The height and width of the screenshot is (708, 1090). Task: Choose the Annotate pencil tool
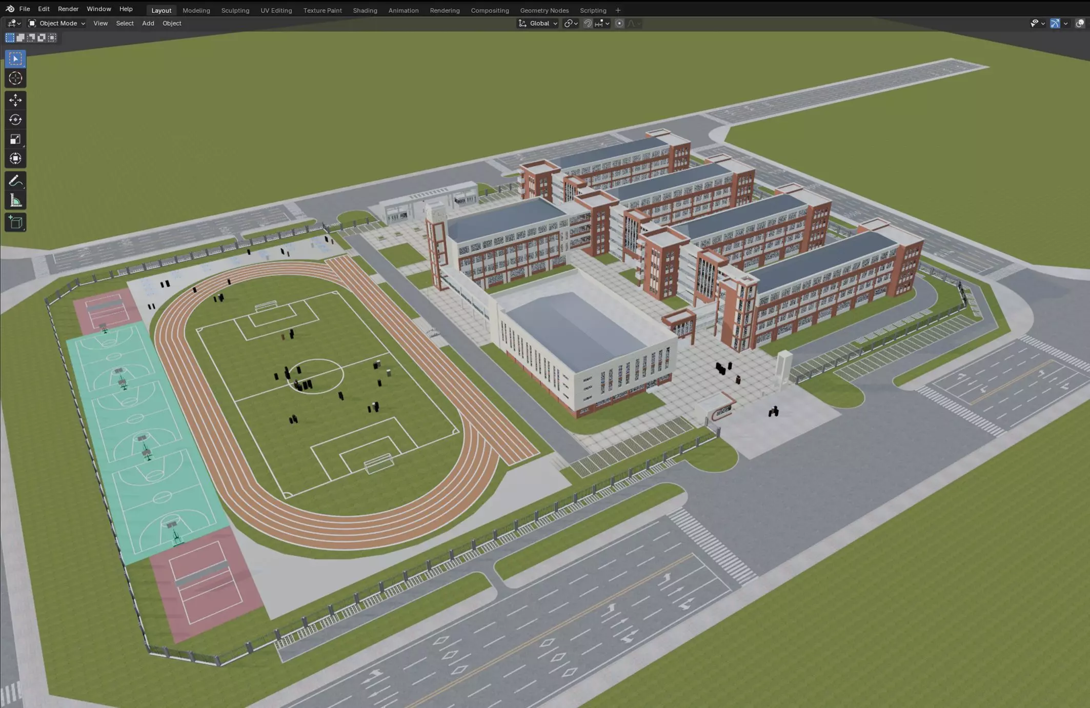coord(15,181)
